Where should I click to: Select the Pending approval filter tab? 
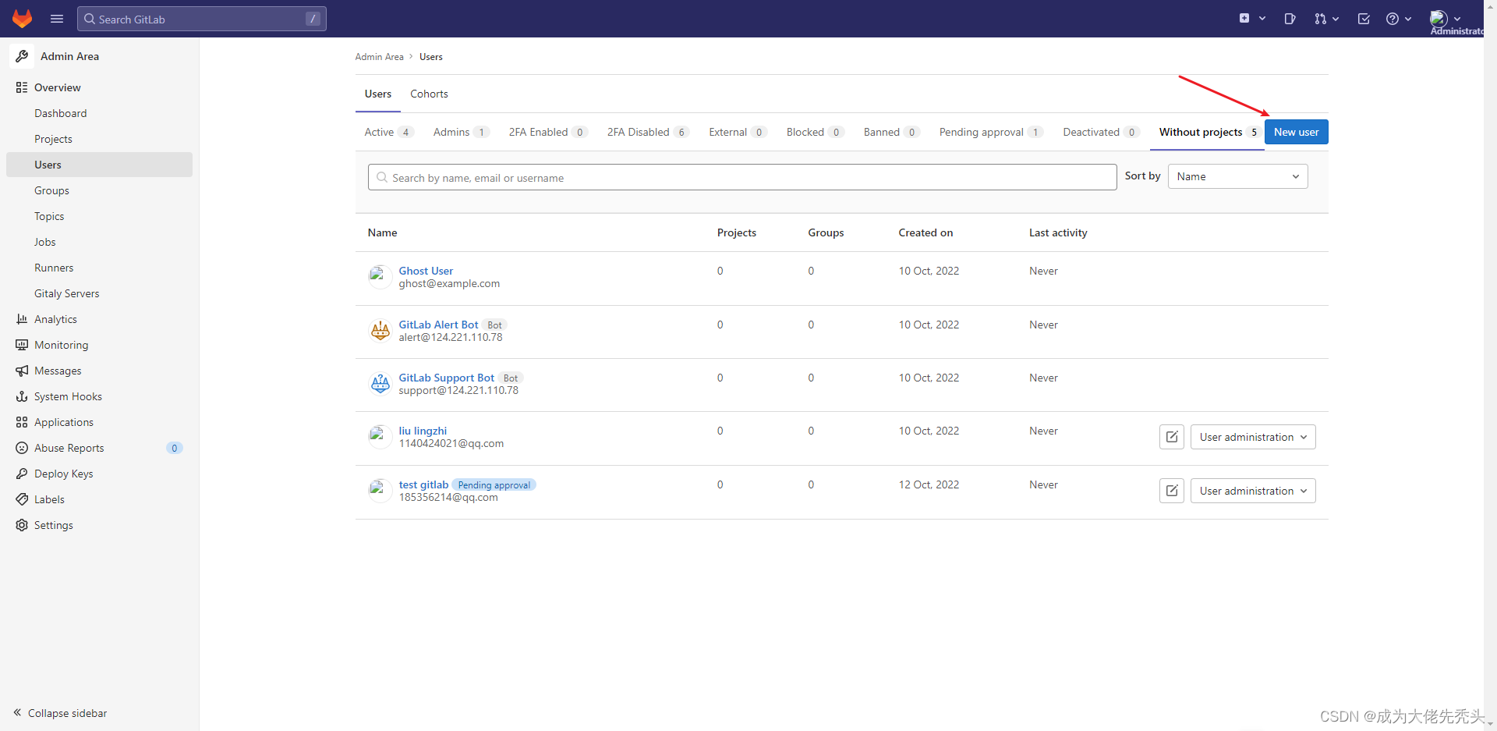click(991, 132)
